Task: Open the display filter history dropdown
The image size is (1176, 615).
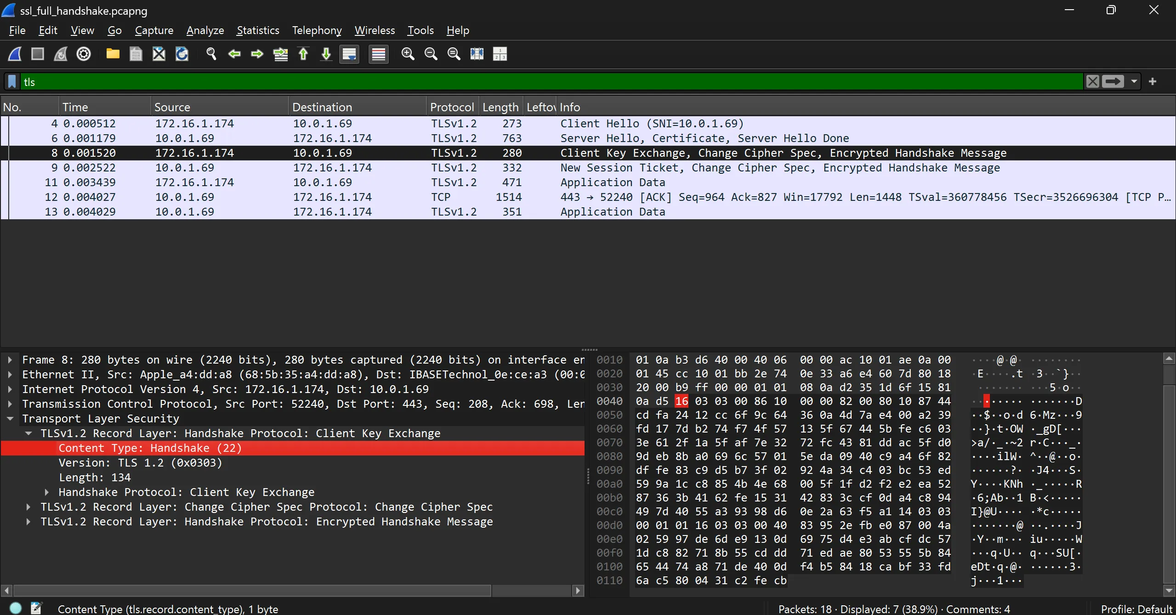Action: tap(1134, 82)
